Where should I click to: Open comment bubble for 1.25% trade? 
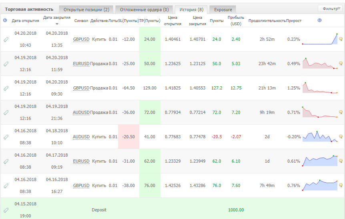pyautogui.click(x=341, y=88)
